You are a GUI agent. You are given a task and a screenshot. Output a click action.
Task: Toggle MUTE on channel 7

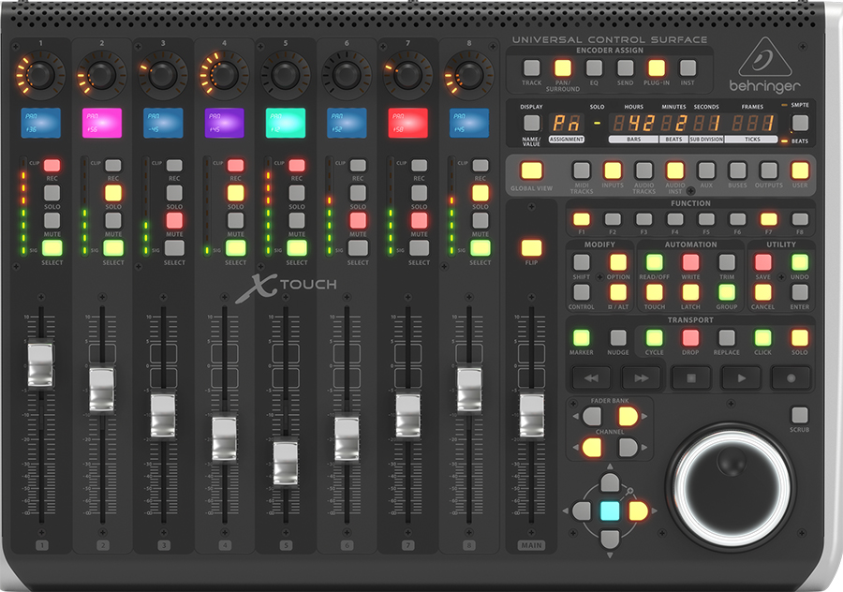pos(420,220)
